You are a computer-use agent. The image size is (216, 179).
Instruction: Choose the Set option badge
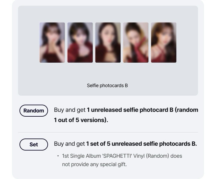click(x=34, y=145)
